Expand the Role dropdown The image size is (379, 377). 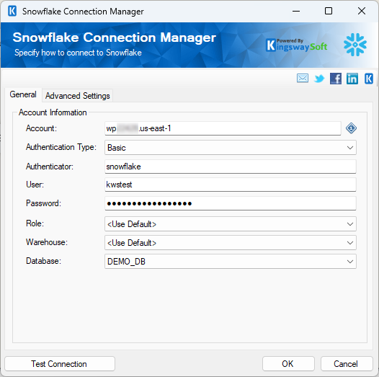click(231, 224)
